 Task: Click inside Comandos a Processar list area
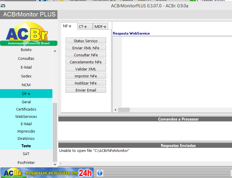tap(145, 131)
